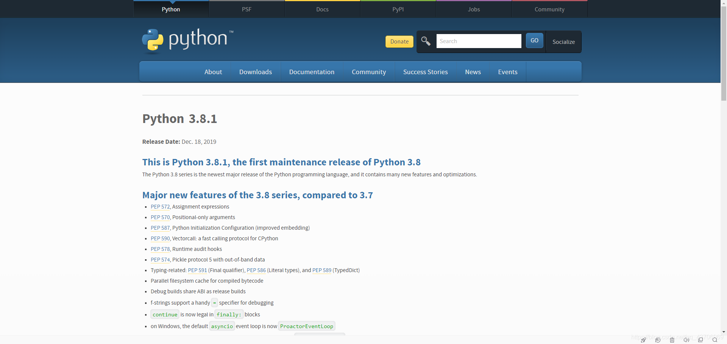
Task: Open the Jobs top tab
Action: tap(474, 9)
